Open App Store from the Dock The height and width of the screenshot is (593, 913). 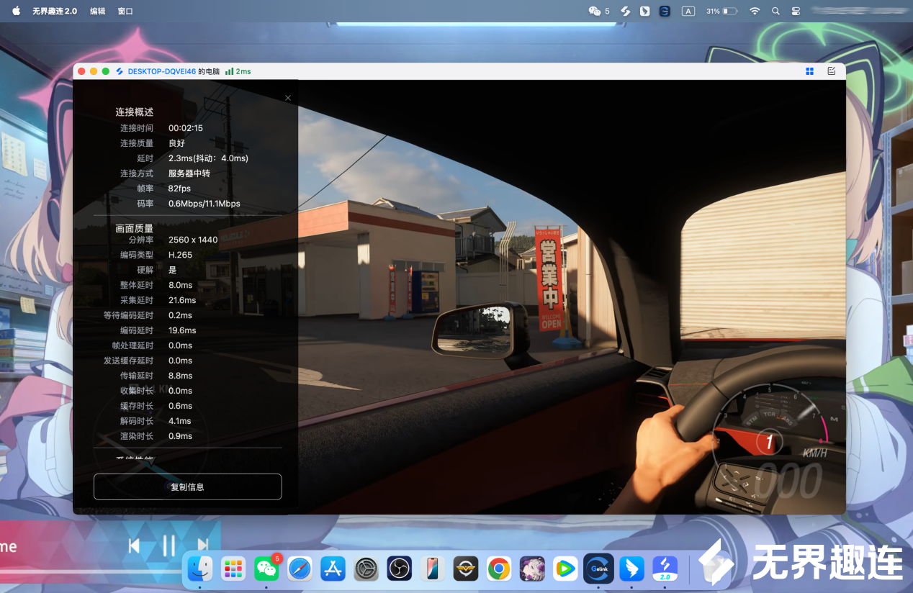(x=333, y=569)
